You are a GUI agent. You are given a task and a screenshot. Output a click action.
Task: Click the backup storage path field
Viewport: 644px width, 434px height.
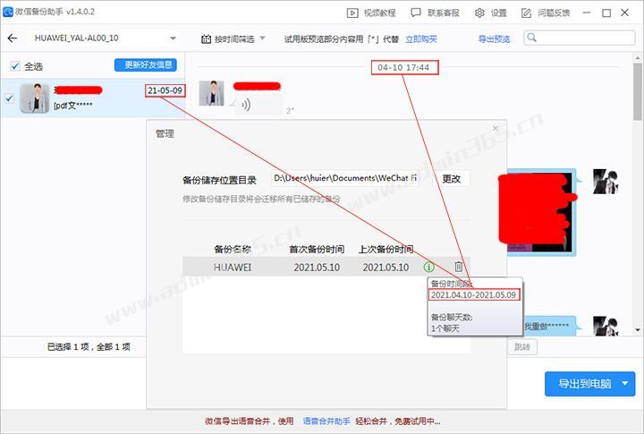[x=345, y=178]
